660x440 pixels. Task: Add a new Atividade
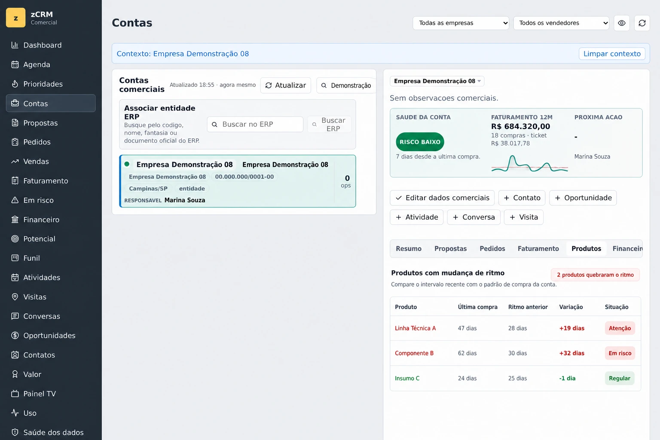(417, 217)
